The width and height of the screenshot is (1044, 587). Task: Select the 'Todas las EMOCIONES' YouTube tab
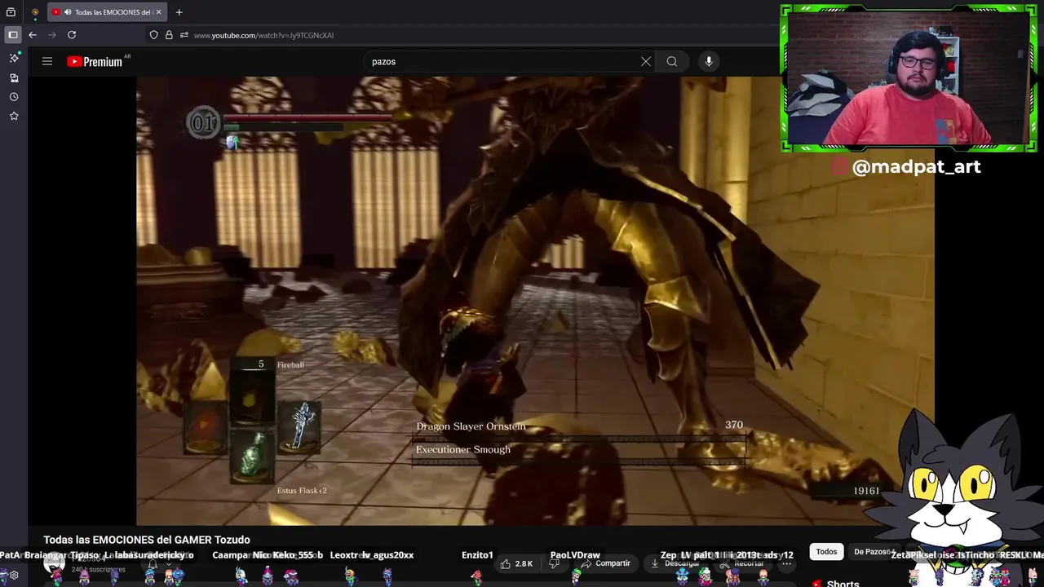(107, 12)
